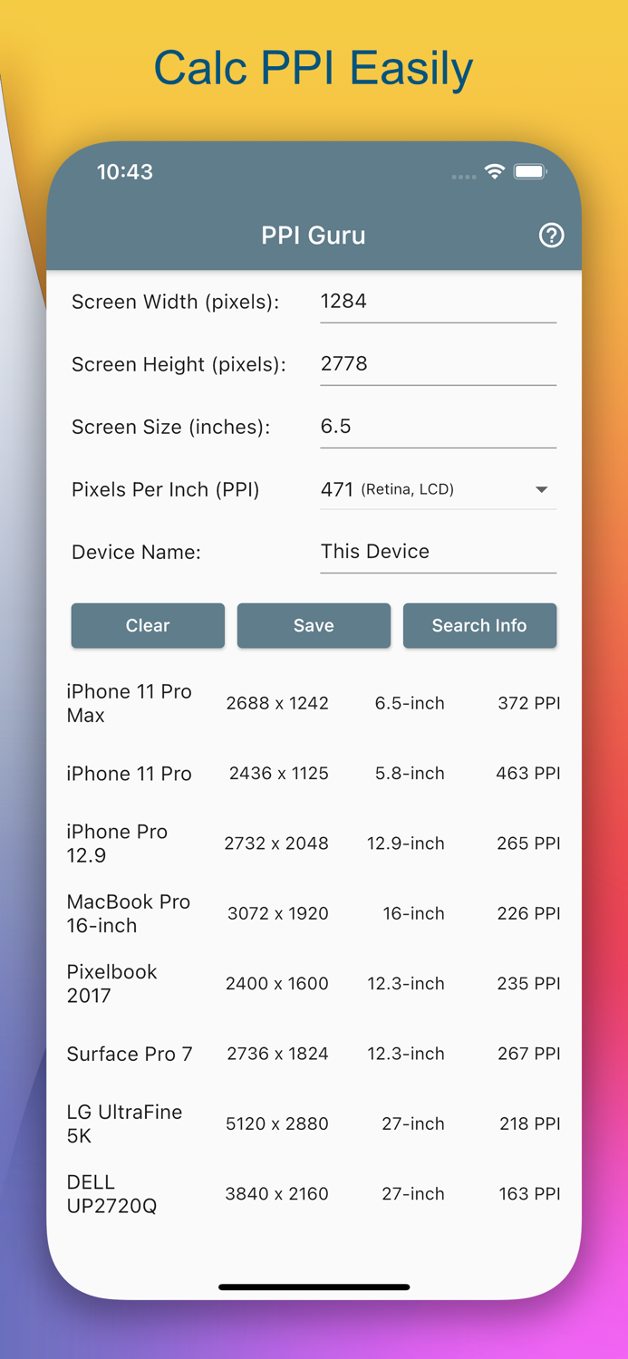Click the Search Info button
628x1359 pixels.
click(x=479, y=625)
